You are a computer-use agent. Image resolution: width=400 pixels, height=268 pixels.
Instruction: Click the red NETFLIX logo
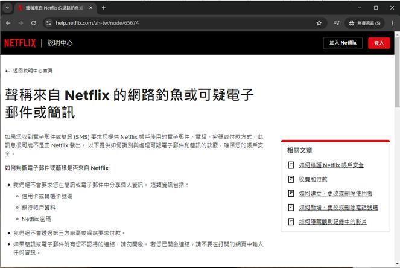click(x=20, y=43)
